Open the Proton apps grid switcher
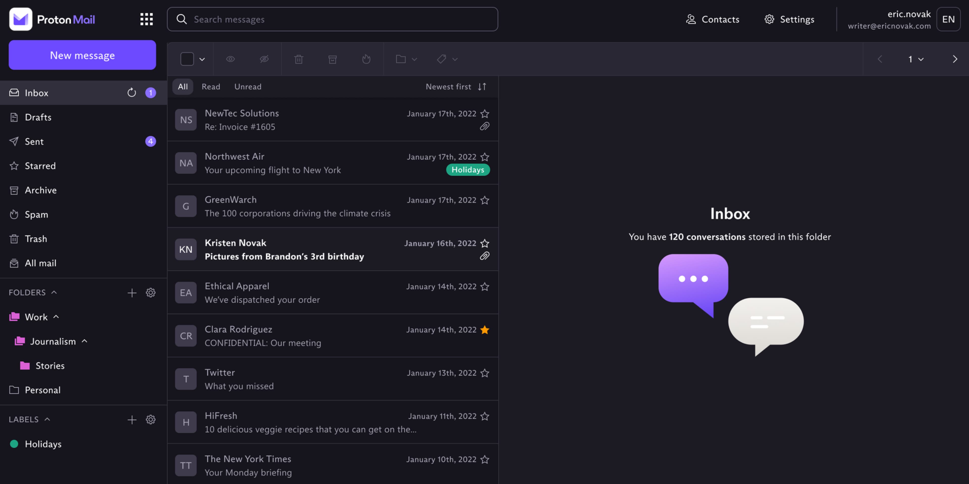The width and height of the screenshot is (969, 484). 146,19
